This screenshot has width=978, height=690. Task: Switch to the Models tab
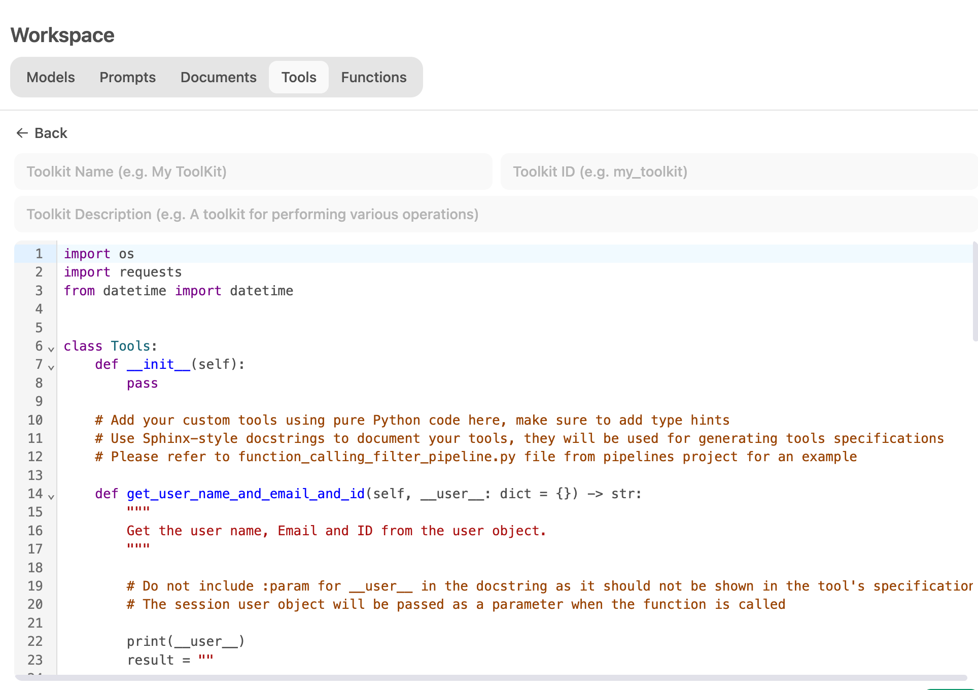tap(51, 77)
